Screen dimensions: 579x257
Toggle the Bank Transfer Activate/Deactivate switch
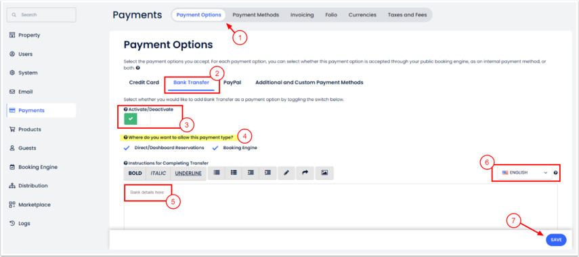(x=137, y=119)
